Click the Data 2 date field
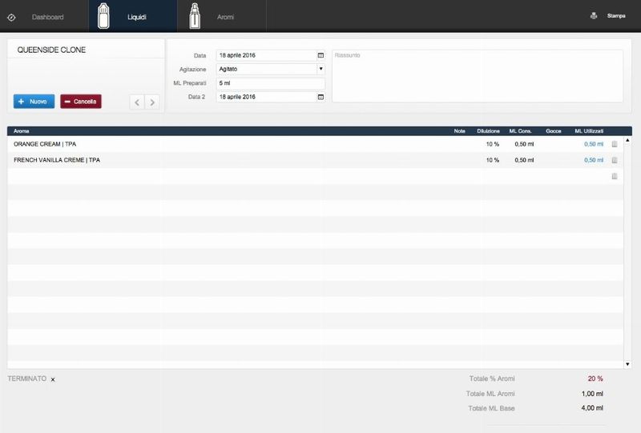641x433 pixels. pos(266,97)
